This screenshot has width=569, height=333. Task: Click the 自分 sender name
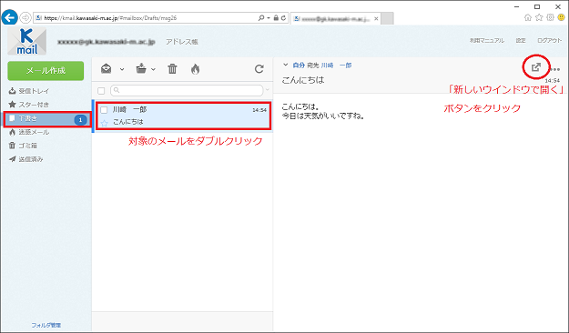tap(299, 66)
